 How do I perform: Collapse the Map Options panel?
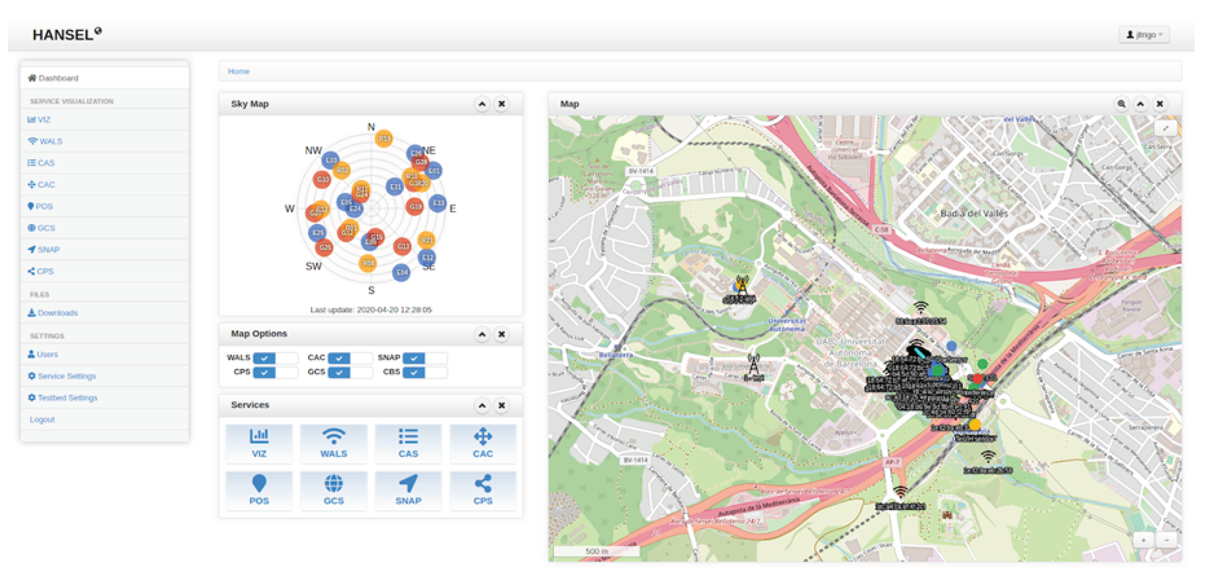(482, 334)
